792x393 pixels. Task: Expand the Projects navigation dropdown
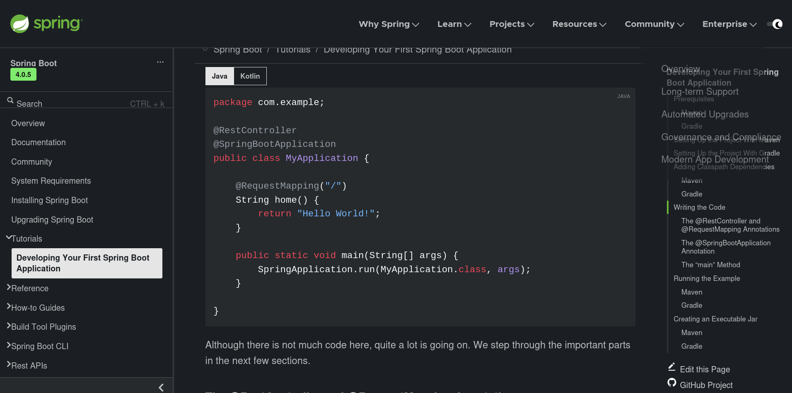pos(512,24)
